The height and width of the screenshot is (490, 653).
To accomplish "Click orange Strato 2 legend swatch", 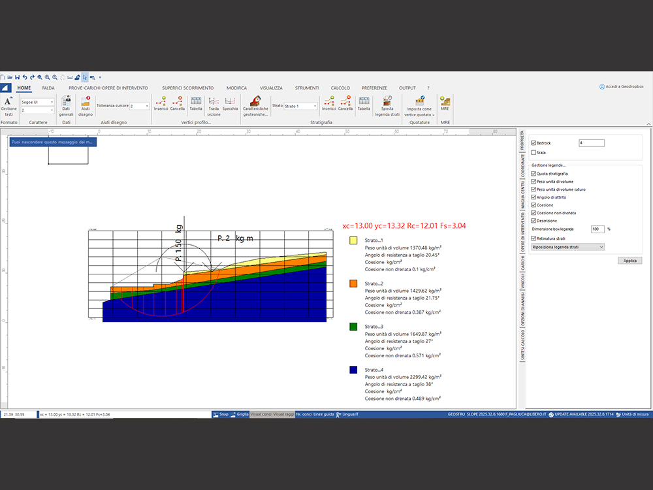I will click(353, 284).
